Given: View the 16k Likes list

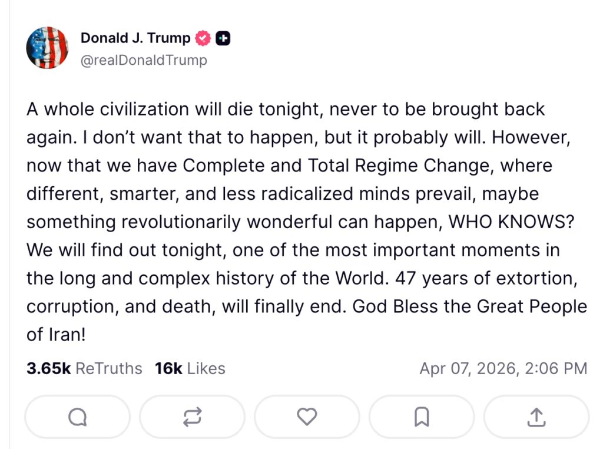Looking at the screenshot, I should click(190, 369).
